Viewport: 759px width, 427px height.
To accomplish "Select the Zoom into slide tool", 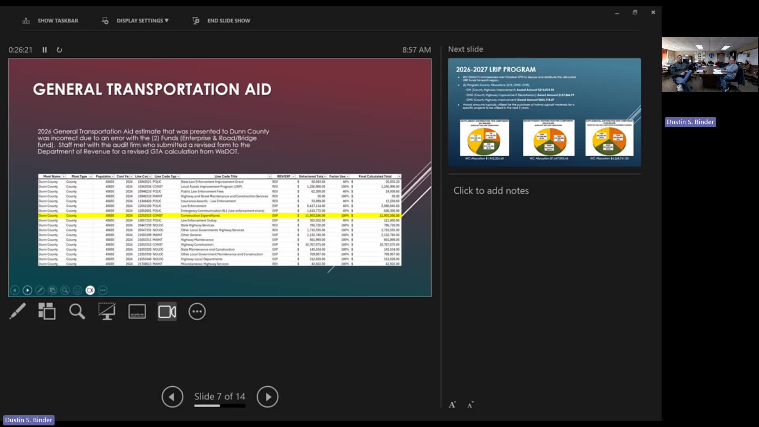I will point(77,311).
